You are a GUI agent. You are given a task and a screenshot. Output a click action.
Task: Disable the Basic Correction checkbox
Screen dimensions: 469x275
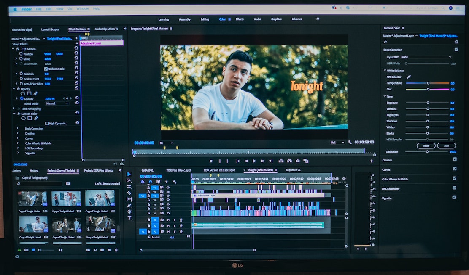click(456, 50)
